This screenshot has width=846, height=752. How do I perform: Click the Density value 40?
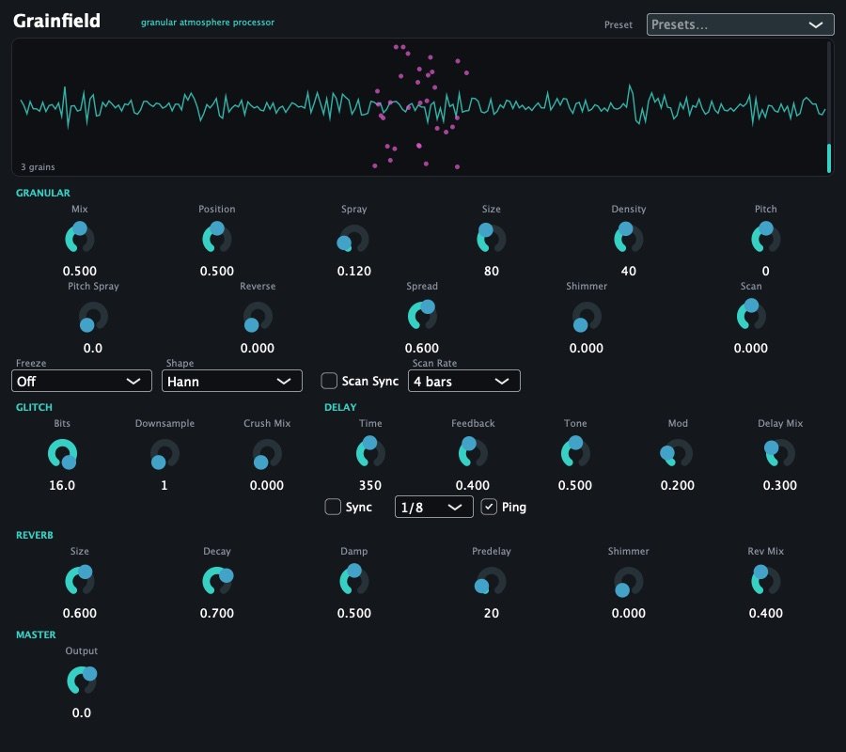(629, 271)
